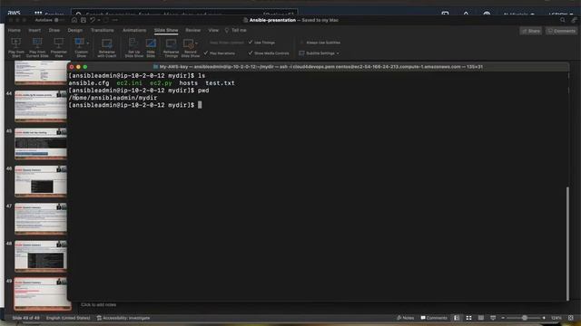Click zoom out minus icon

tap(503, 318)
